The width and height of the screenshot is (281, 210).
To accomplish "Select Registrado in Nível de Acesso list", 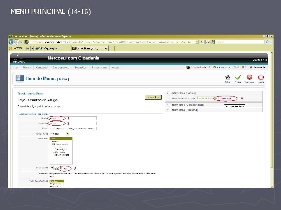I will pyautogui.click(x=57, y=184).
